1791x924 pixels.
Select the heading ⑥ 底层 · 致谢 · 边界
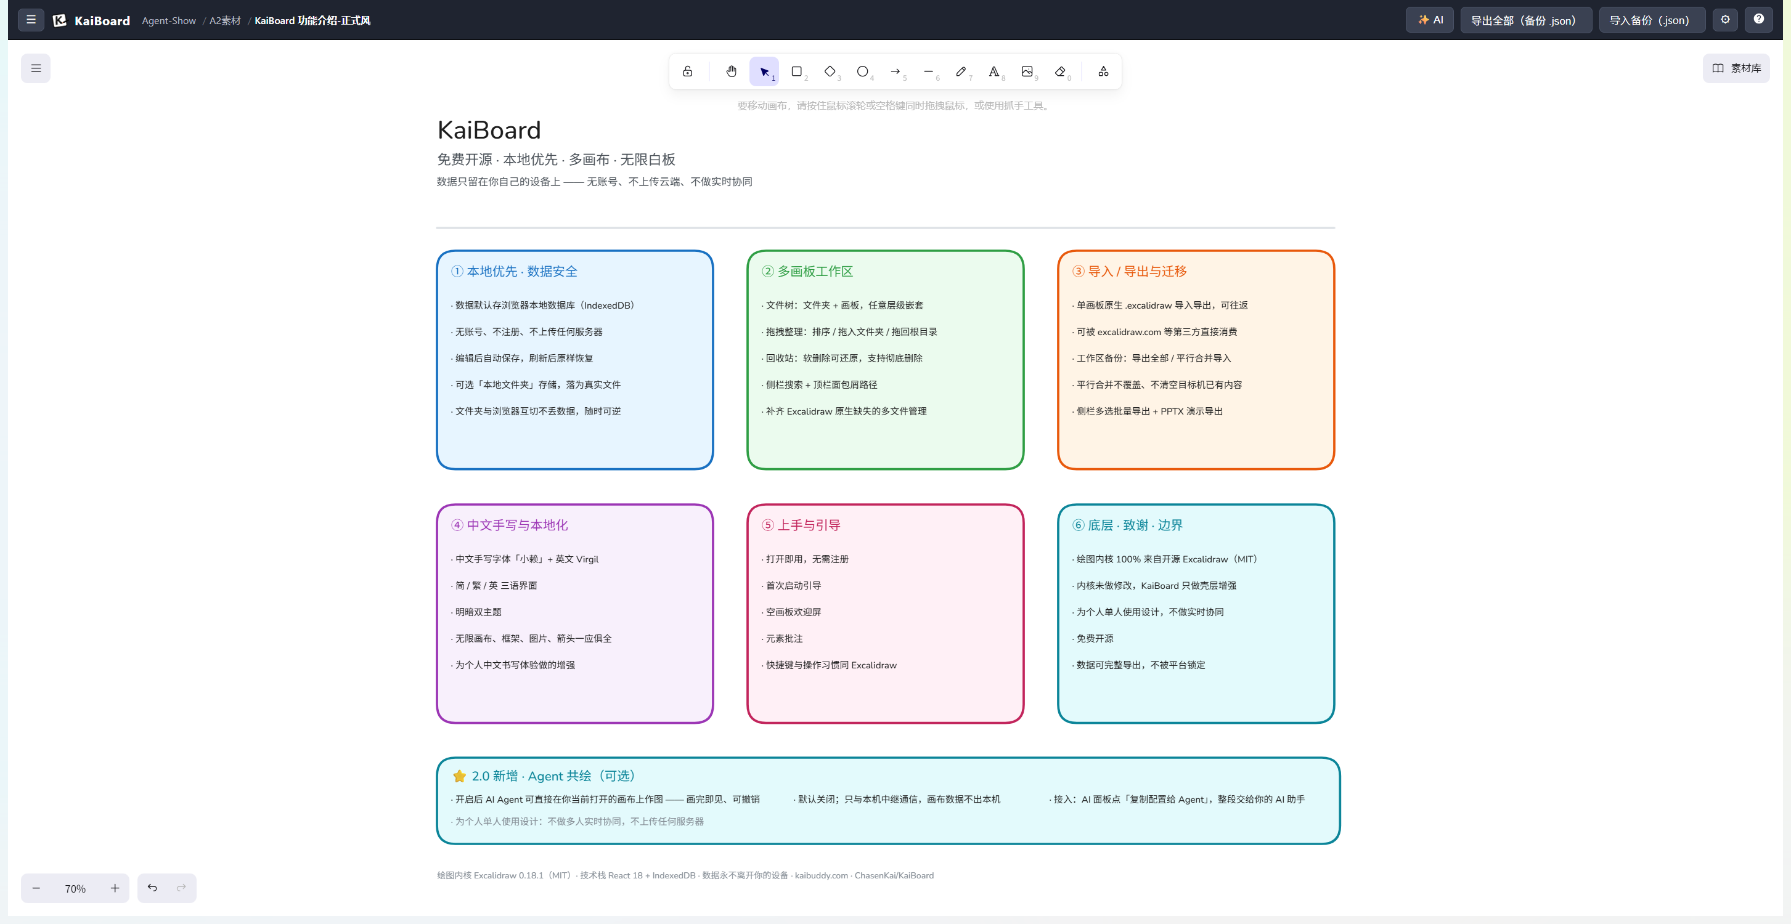tap(1127, 525)
